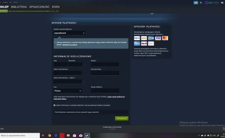Click the Visa card logo
The image size is (225, 138).
[158, 38]
